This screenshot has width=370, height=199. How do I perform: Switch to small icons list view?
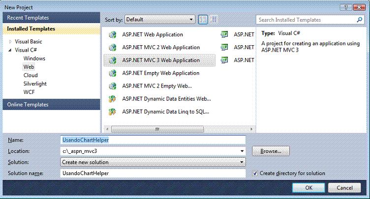[214, 20]
